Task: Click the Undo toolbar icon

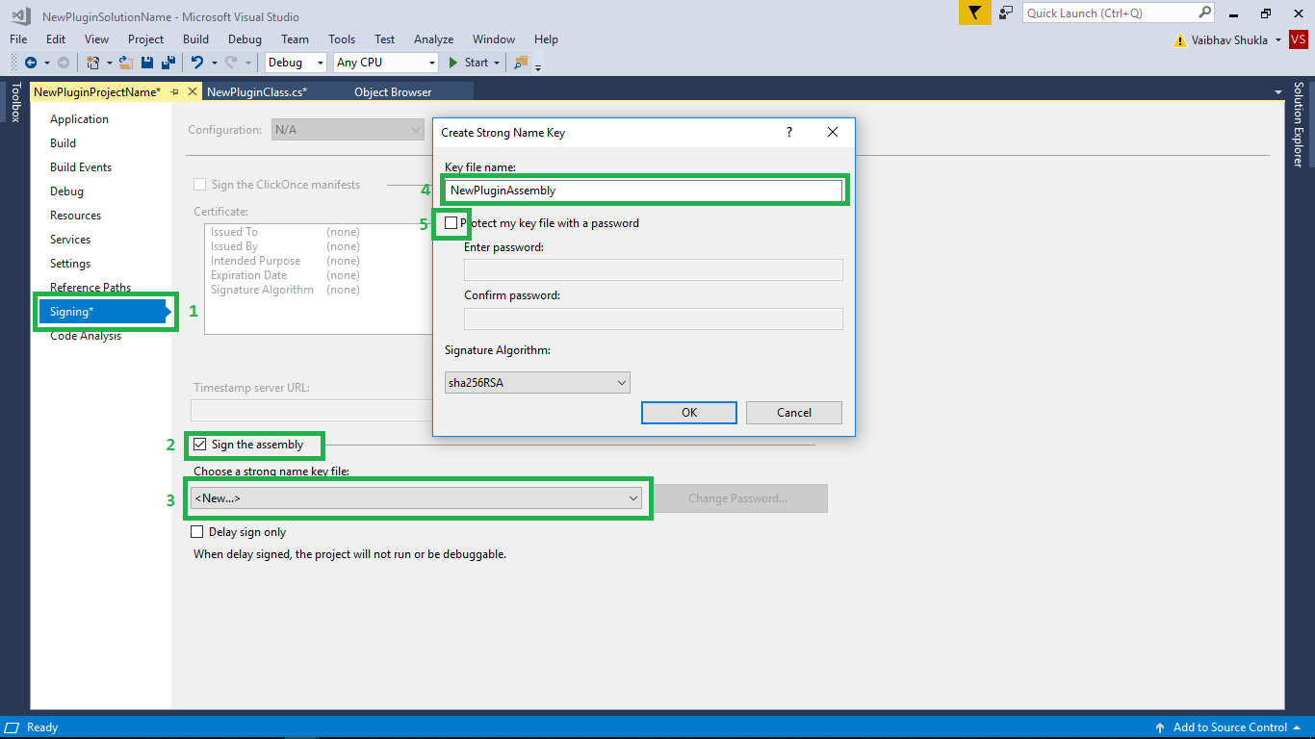Action: pos(198,62)
